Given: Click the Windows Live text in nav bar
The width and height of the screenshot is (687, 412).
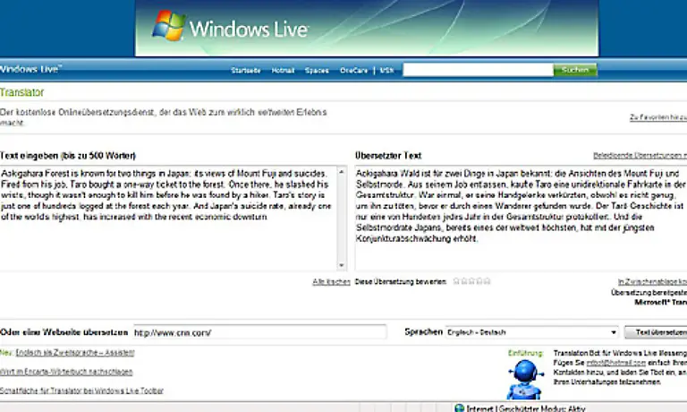Looking at the screenshot, I should pos(30,69).
